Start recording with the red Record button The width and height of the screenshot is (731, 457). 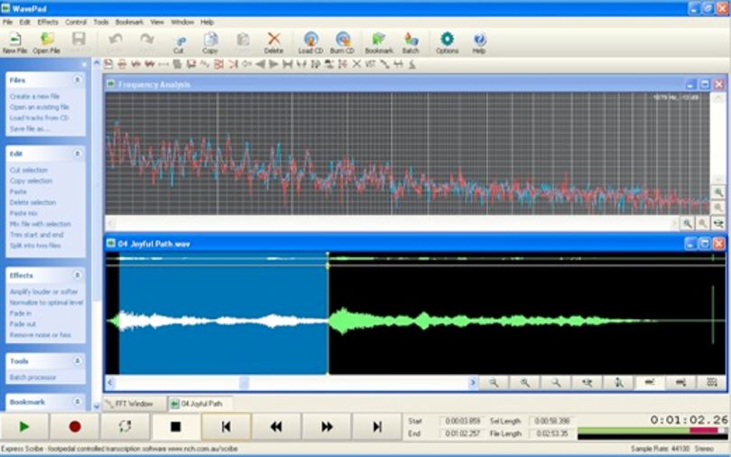[x=75, y=426]
